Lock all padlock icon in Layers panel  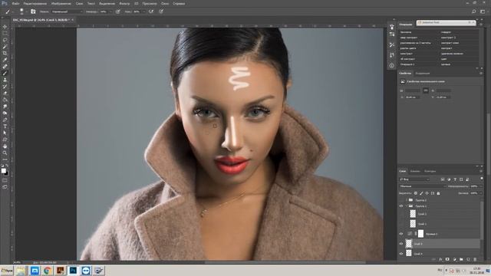(438, 193)
